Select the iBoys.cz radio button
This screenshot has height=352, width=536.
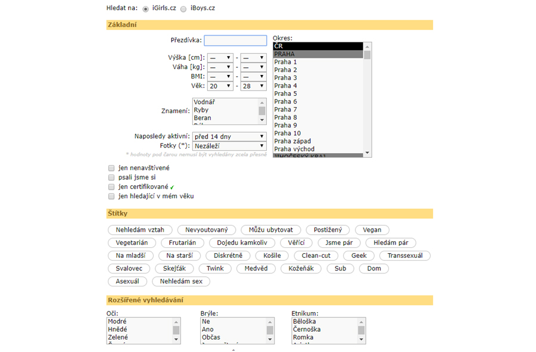183,9
